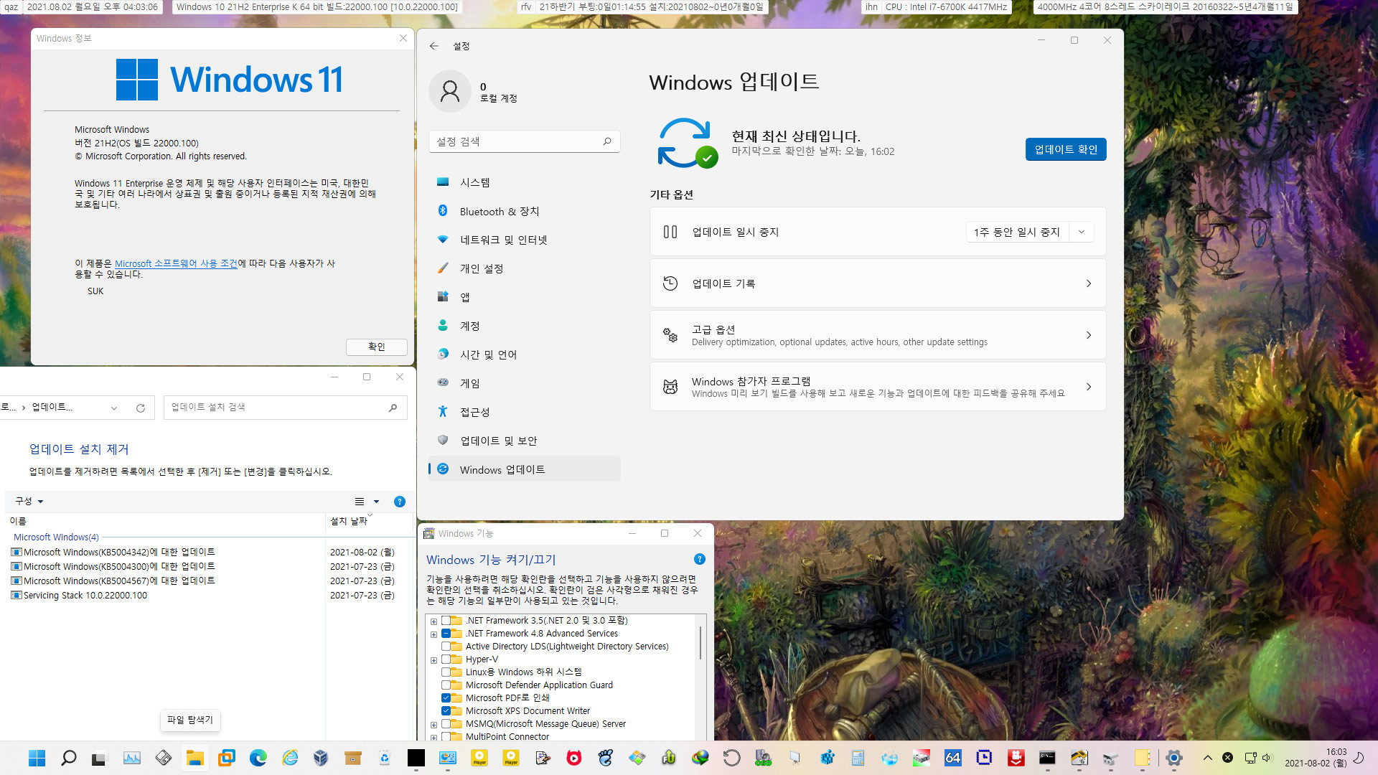The height and width of the screenshot is (775, 1378).
Task: Enable Linux용 Windows 하위 시스템 checkbox
Action: point(446,672)
